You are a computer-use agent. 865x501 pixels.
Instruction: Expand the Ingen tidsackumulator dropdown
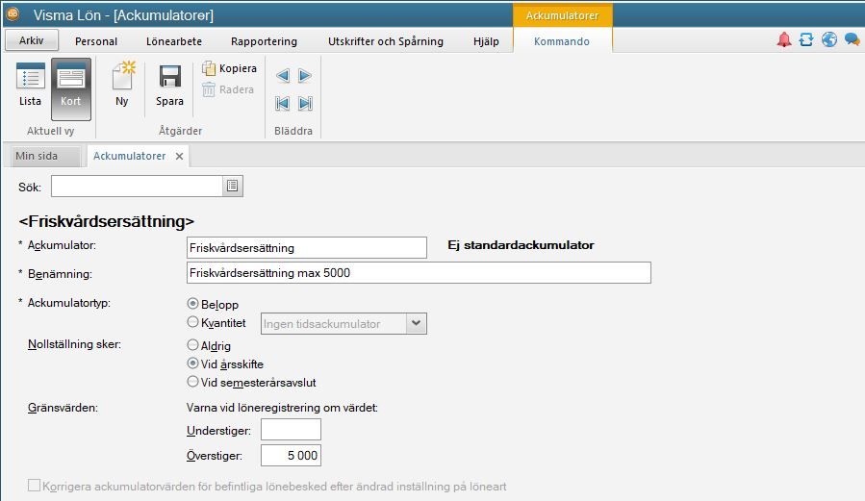[x=417, y=324]
